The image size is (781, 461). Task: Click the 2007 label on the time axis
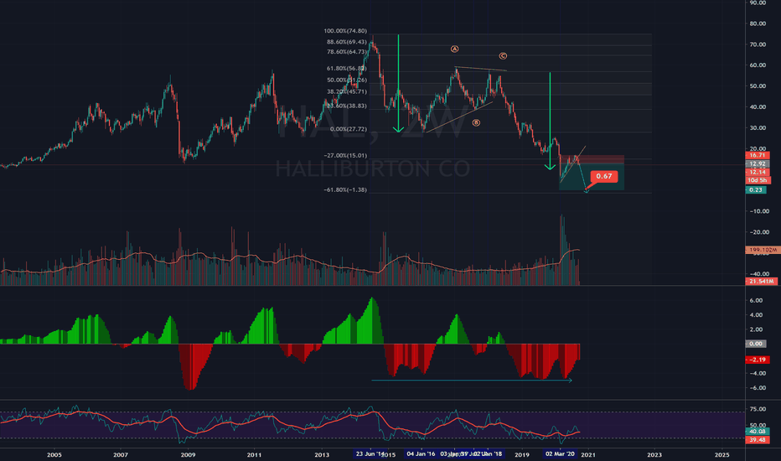pyautogui.click(x=121, y=454)
